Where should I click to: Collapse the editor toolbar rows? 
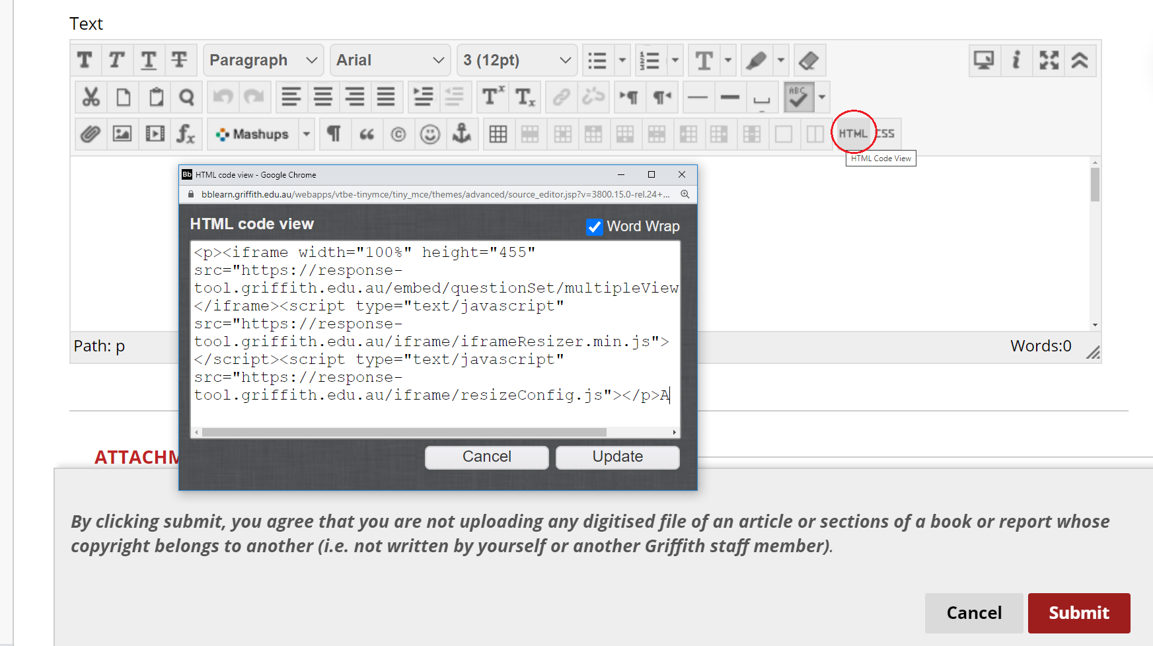coord(1080,61)
